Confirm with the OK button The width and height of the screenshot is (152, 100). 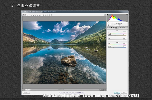click(117, 93)
